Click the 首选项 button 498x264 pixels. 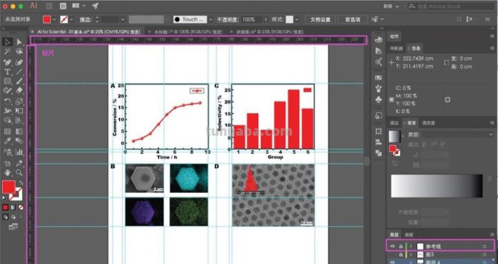click(x=352, y=19)
